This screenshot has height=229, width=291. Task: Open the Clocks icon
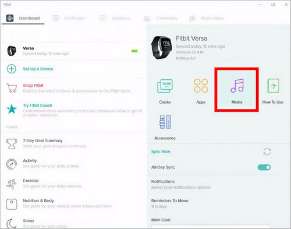point(165,86)
